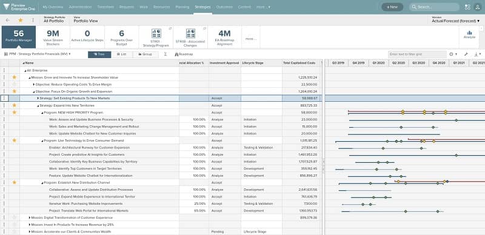Open the app switcher grid icon in header

pos(467,7)
